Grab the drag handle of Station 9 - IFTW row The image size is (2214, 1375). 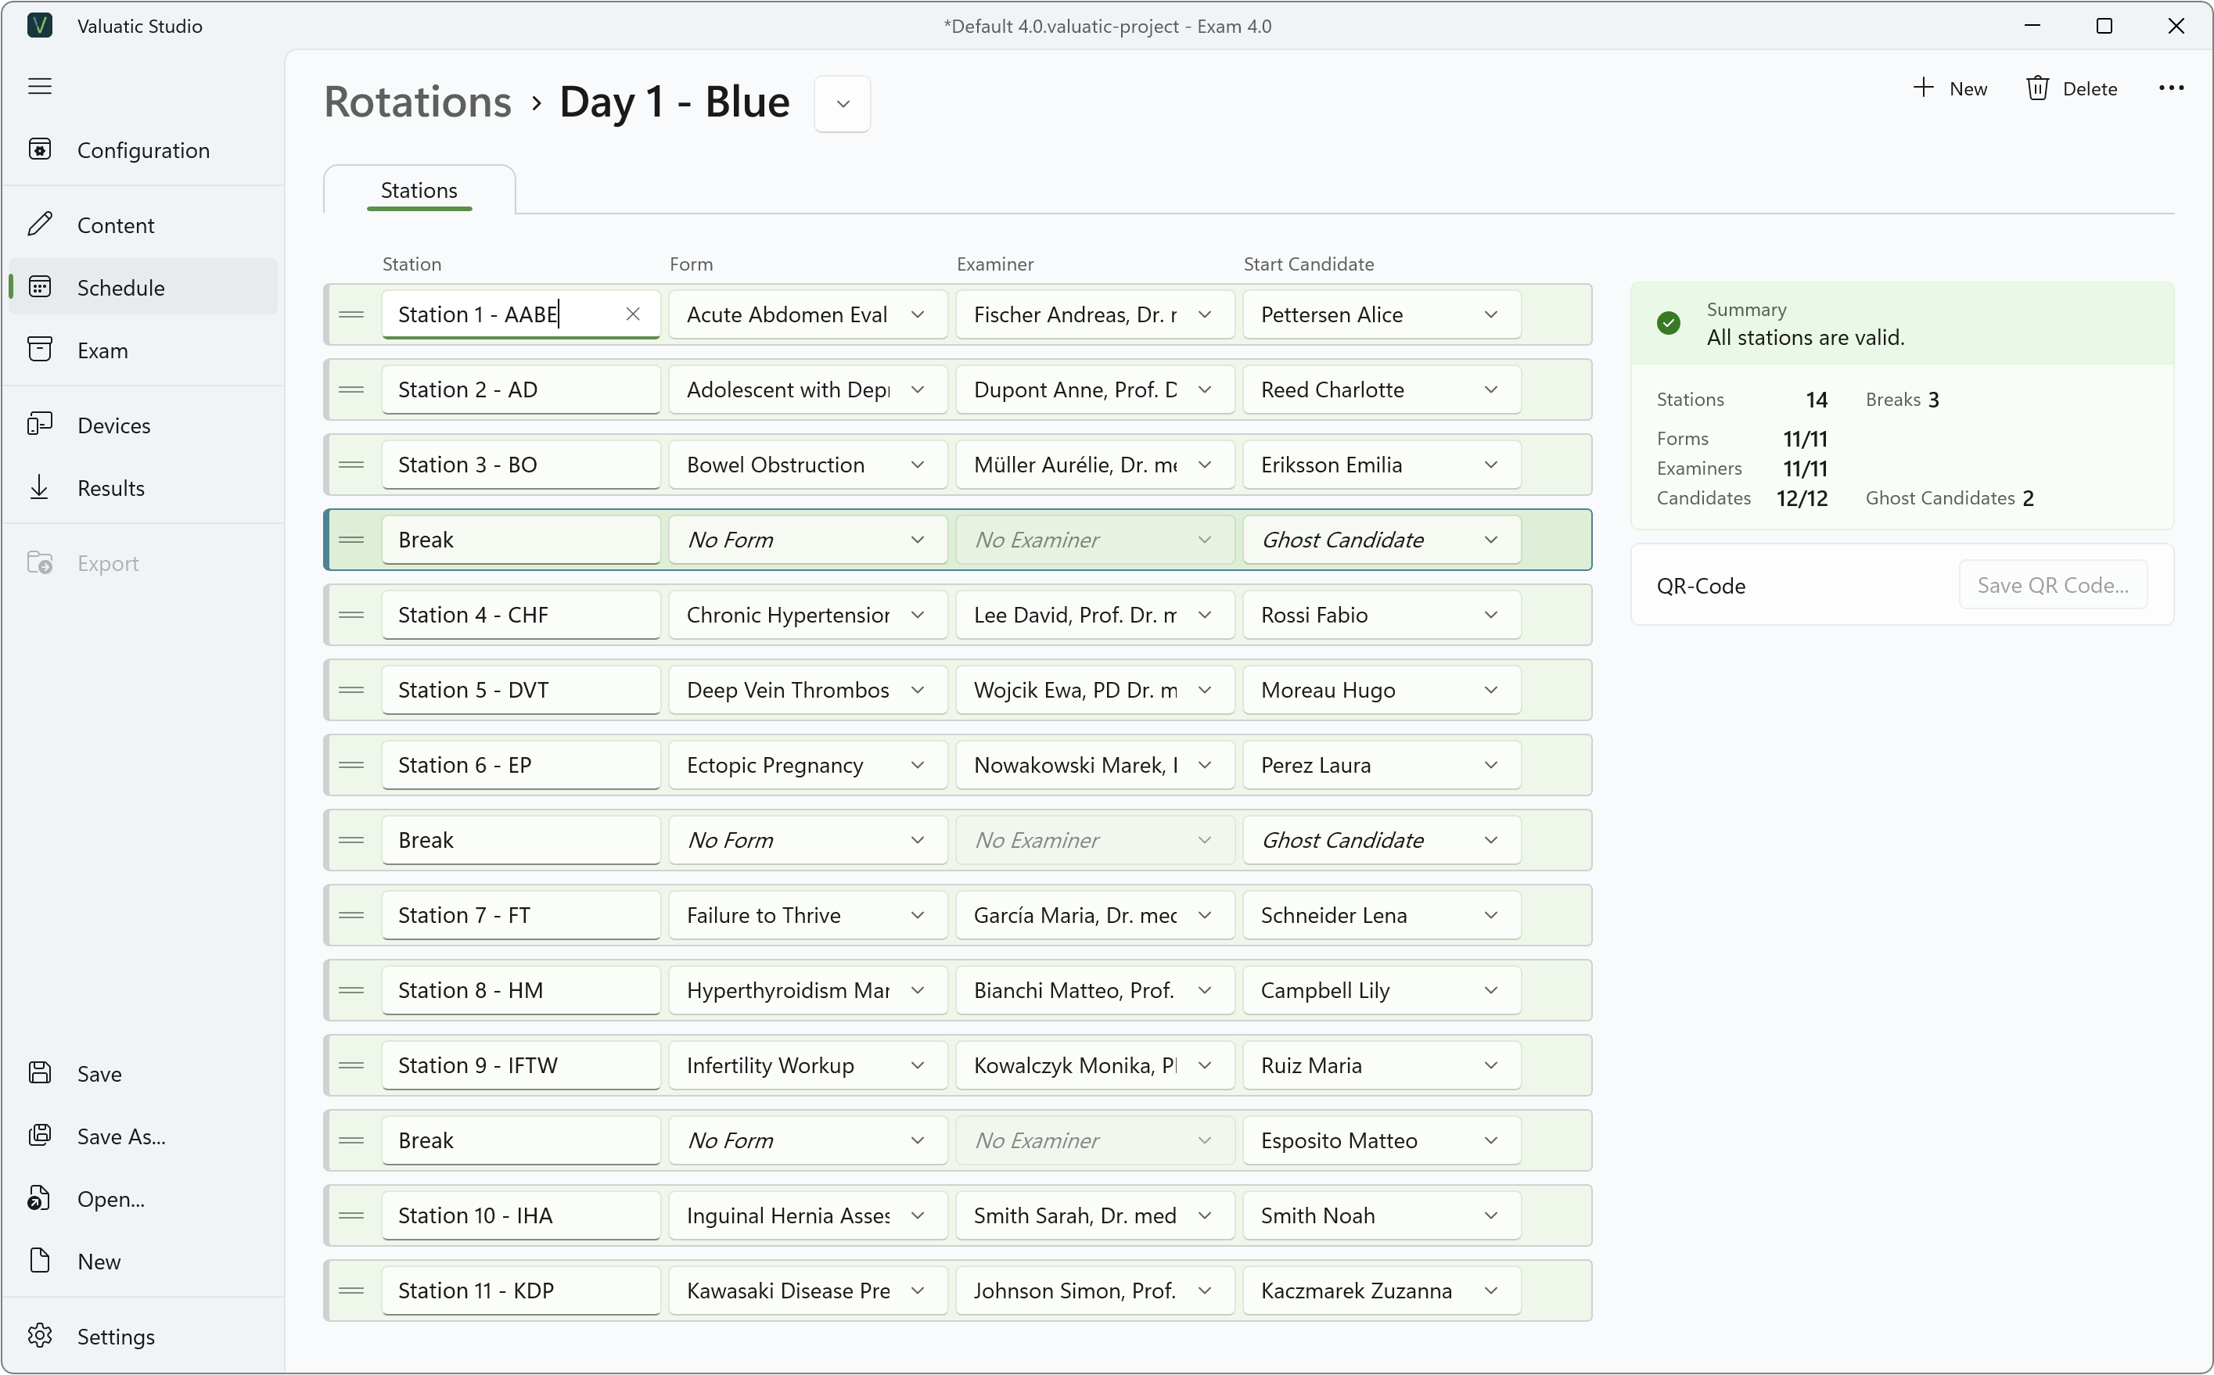click(x=351, y=1065)
